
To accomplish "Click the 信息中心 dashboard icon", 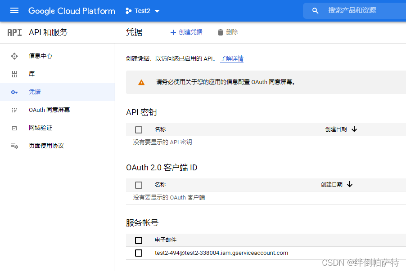I will (x=14, y=56).
